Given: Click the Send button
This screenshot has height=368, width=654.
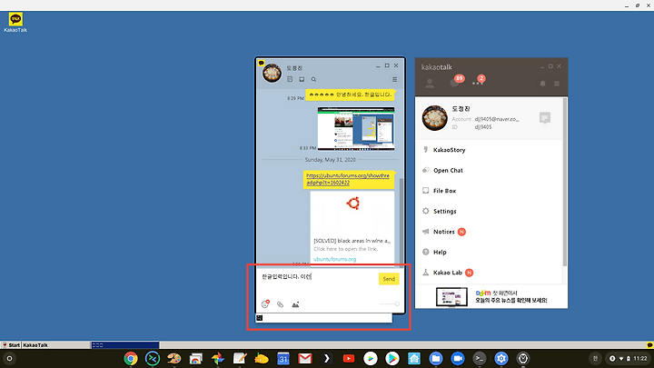Looking at the screenshot, I should point(389,279).
